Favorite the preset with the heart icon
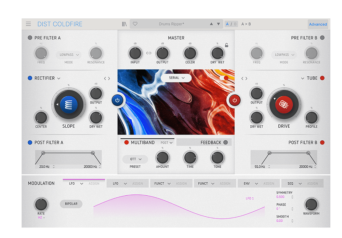 [135, 24]
